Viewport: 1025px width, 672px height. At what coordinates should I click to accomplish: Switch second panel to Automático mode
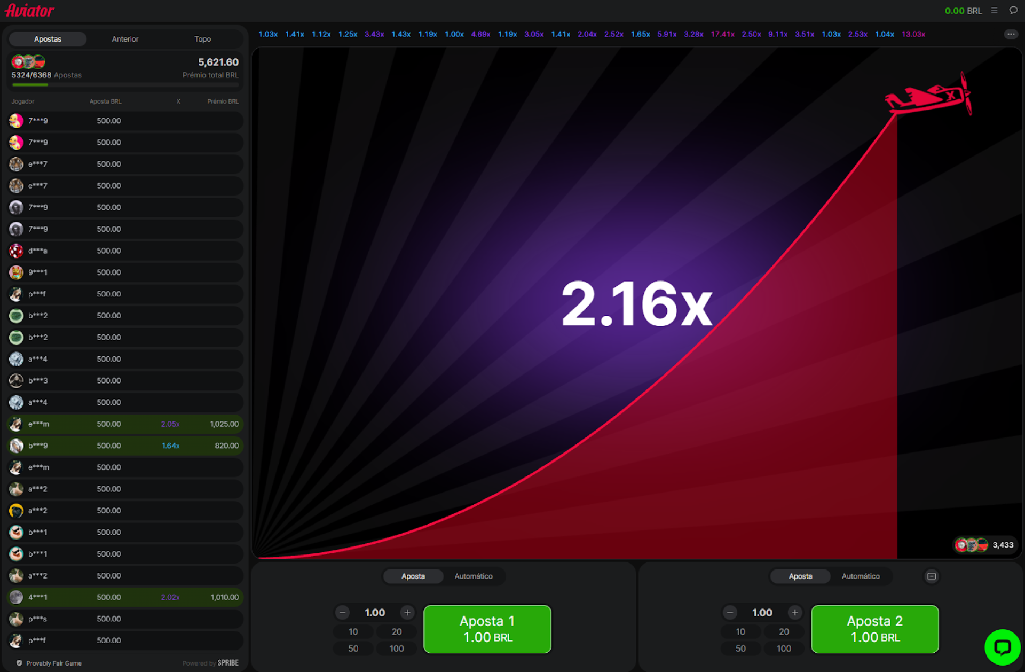[861, 576]
